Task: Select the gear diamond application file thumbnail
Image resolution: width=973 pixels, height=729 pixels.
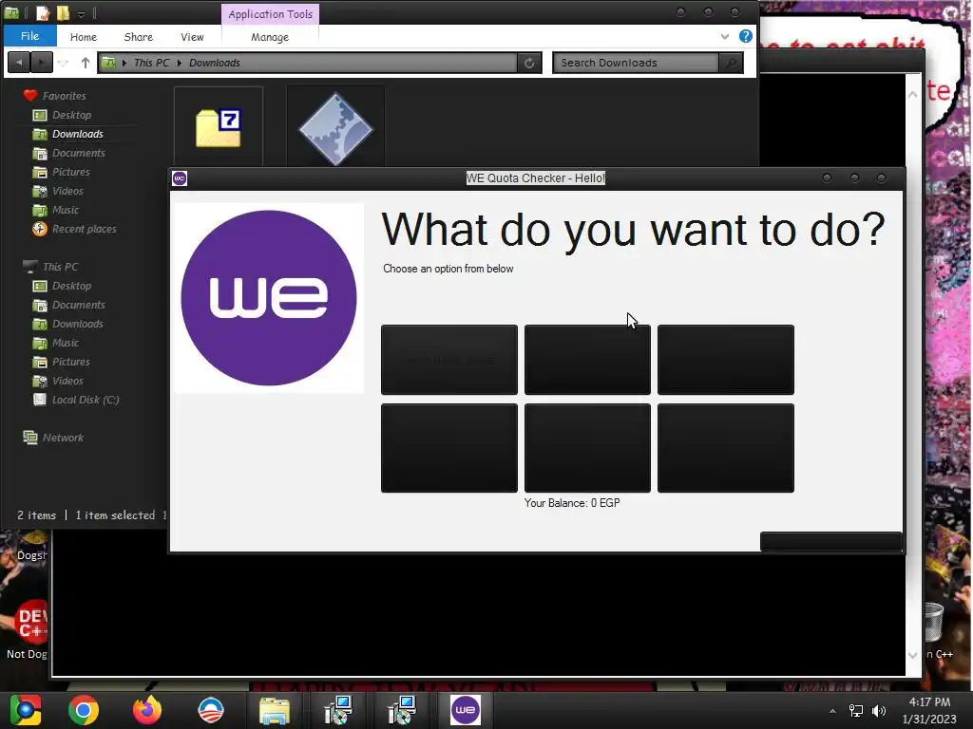Action: coord(335,127)
